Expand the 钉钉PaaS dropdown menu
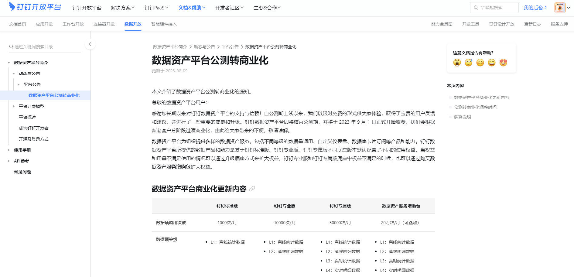This screenshot has width=574, height=277. (156, 8)
